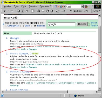Click the Windows logo throbber
The image size is (102, 98).
click(x=97, y=6)
